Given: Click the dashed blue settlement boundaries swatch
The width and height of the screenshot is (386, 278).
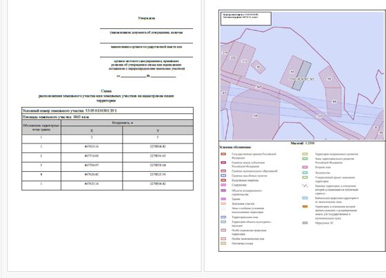Looking at the screenshot, I should coord(223,176).
